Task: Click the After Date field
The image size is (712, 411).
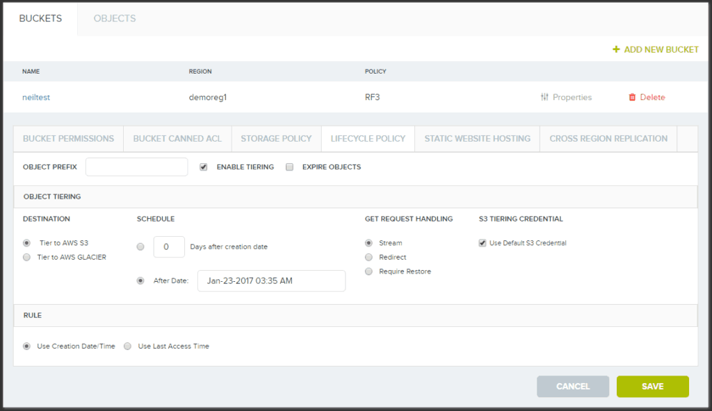Action: (271, 280)
